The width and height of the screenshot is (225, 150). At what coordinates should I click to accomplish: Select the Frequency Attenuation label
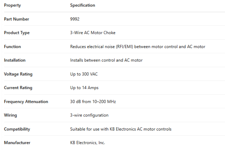26,102
